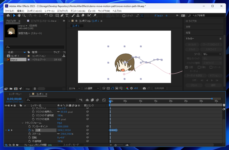The height and width of the screenshot is (150, 229).
Task: Switch to the レンダーキュー tab
Action: point(15,94)
